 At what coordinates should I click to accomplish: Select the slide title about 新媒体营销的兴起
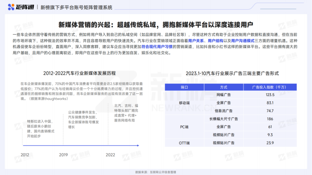[x=156, y=25]
